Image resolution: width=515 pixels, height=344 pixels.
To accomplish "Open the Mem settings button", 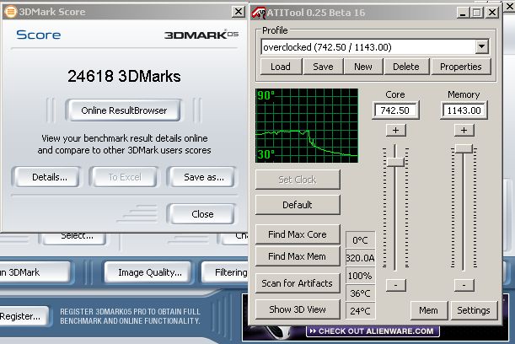I will click(x=429, y=310).
